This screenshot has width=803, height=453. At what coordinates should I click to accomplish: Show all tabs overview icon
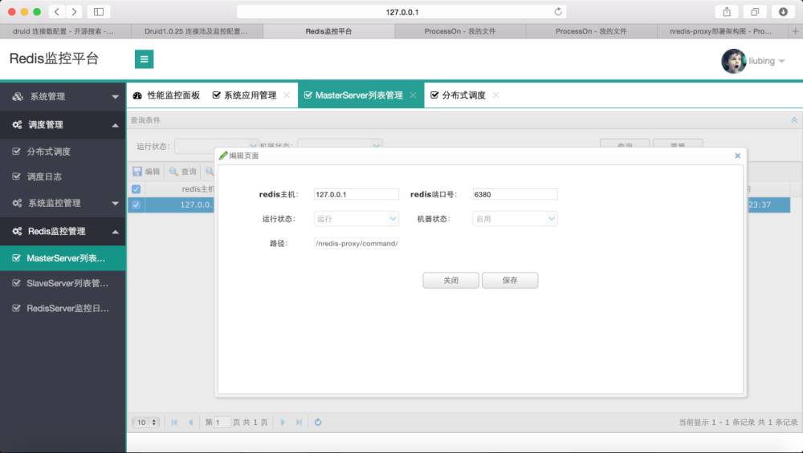coord(755,12)
